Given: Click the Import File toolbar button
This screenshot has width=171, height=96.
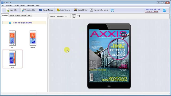Looking at the screenshot, I should (x=11, y=10).
